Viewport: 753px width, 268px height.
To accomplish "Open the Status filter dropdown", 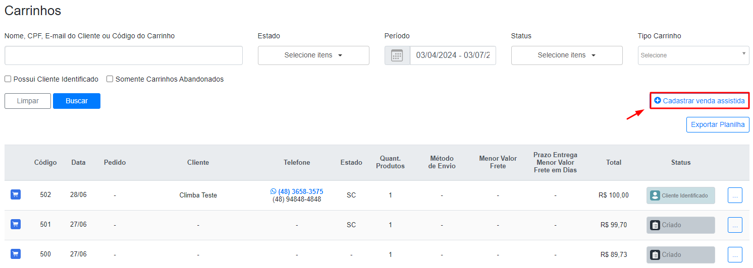I will [x=567, y=55].
